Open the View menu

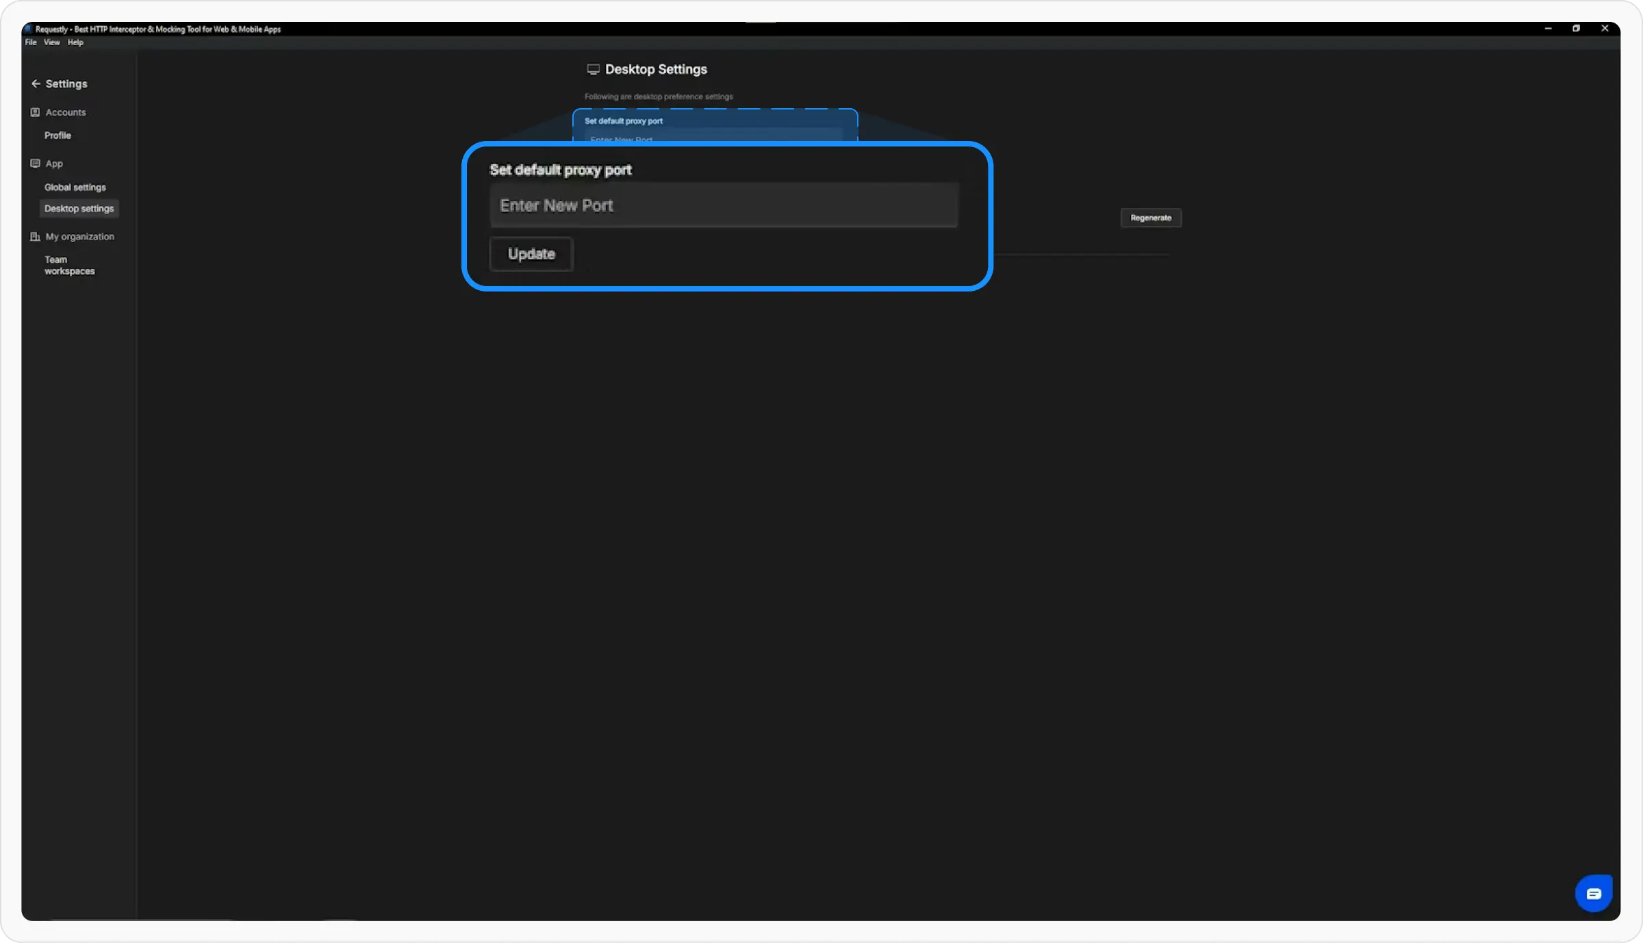tap(51, 42)
